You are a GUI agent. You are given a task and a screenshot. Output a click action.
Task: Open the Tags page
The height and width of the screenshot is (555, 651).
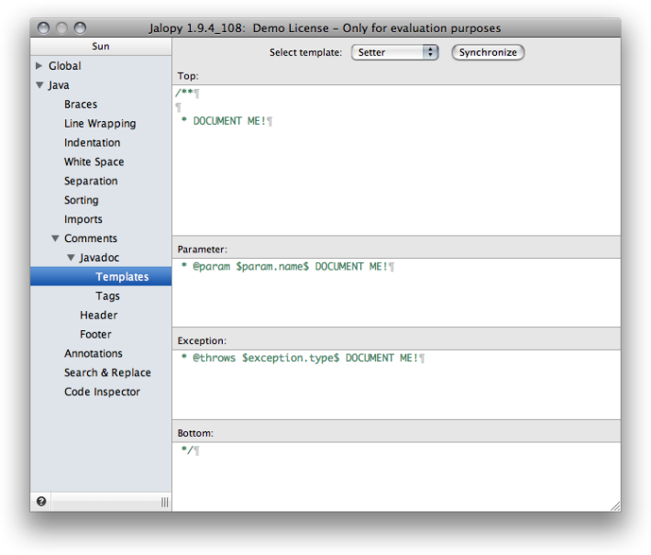point(107,295)
